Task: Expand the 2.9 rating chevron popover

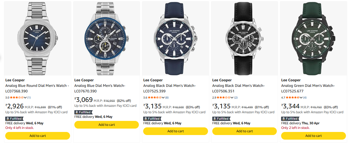Action: pyautogui.click(x=233, y=98)
